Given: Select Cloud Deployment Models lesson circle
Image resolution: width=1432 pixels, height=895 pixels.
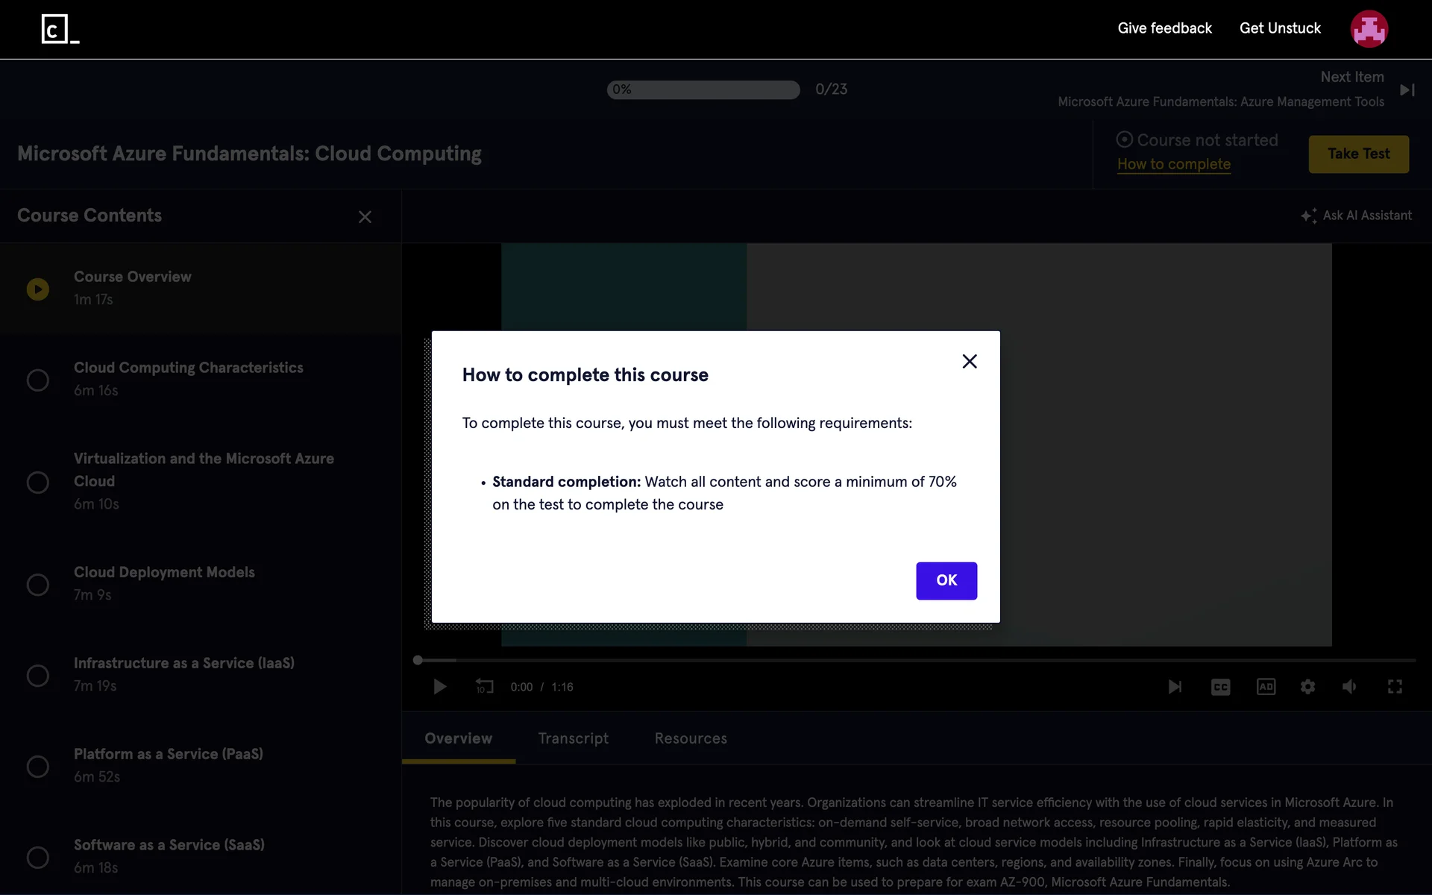Looking at the screenshot, I should click(x=38, y=585).
